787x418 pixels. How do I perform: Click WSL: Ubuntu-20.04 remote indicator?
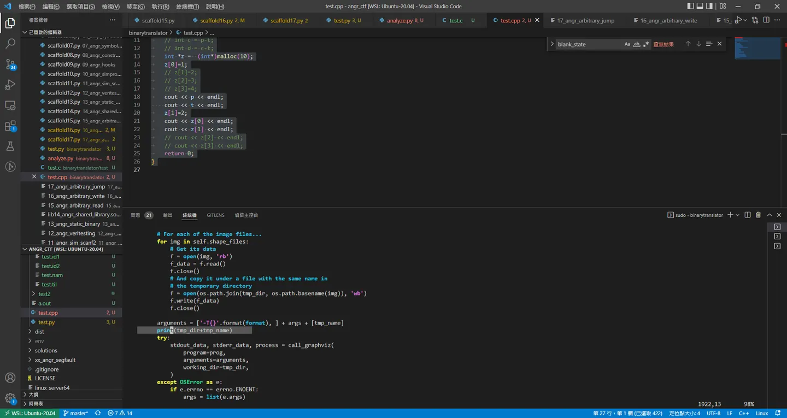(30, 413)
